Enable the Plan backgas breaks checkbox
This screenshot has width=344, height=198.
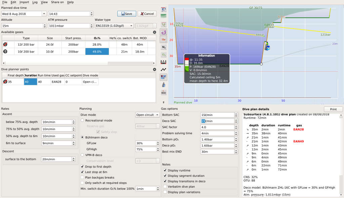[x=82, y=177]
